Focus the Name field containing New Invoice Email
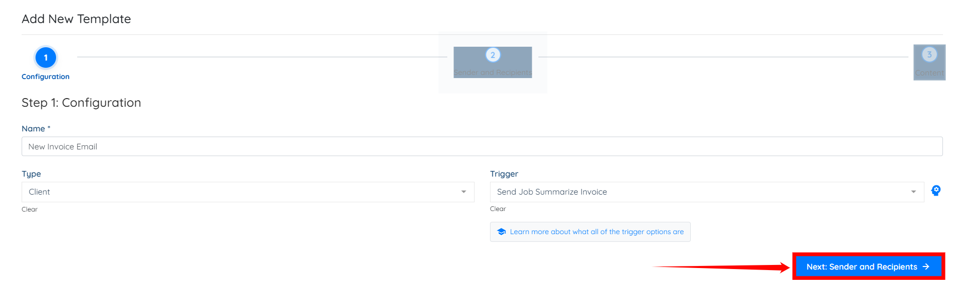 482,146
